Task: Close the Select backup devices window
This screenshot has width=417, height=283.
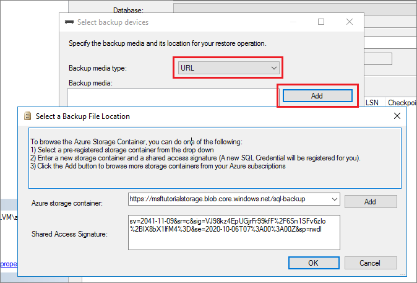Action: (x=350, y=22)
